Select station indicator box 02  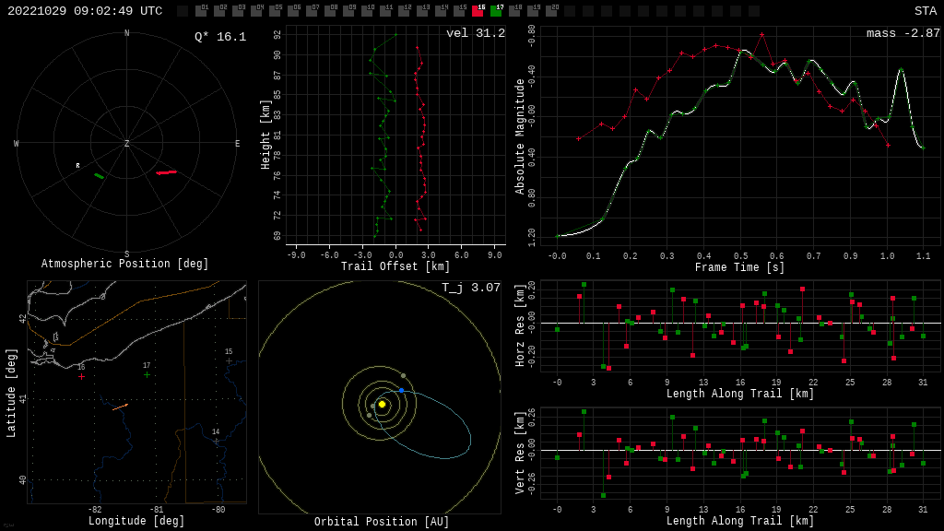[219, 10]
